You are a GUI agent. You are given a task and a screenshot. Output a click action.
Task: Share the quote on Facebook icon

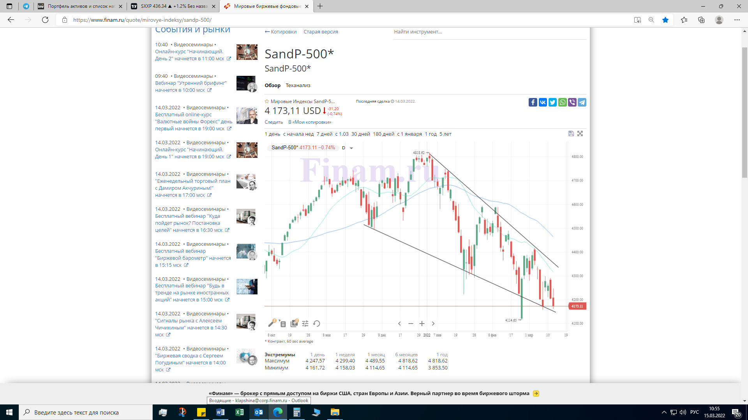533,102
